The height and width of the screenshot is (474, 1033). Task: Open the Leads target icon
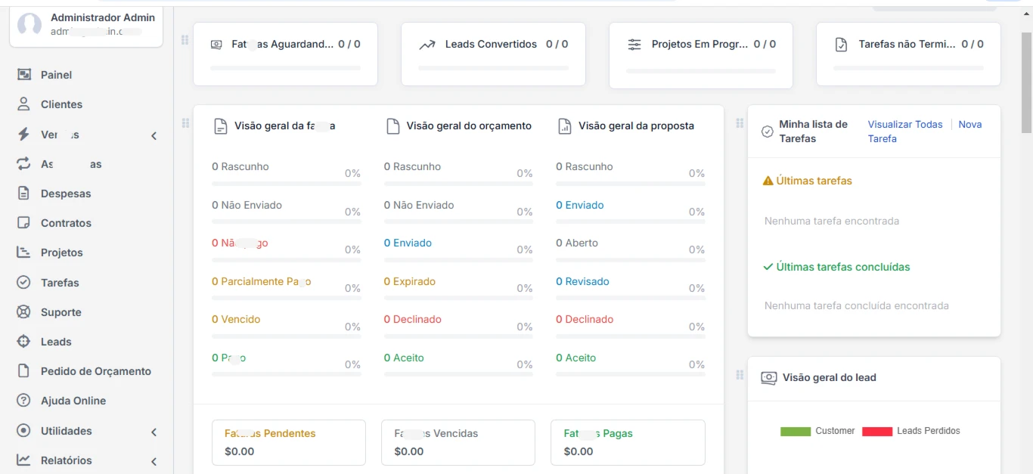tap(24, 342)
